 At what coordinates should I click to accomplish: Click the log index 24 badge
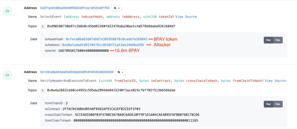click(7, 75)
